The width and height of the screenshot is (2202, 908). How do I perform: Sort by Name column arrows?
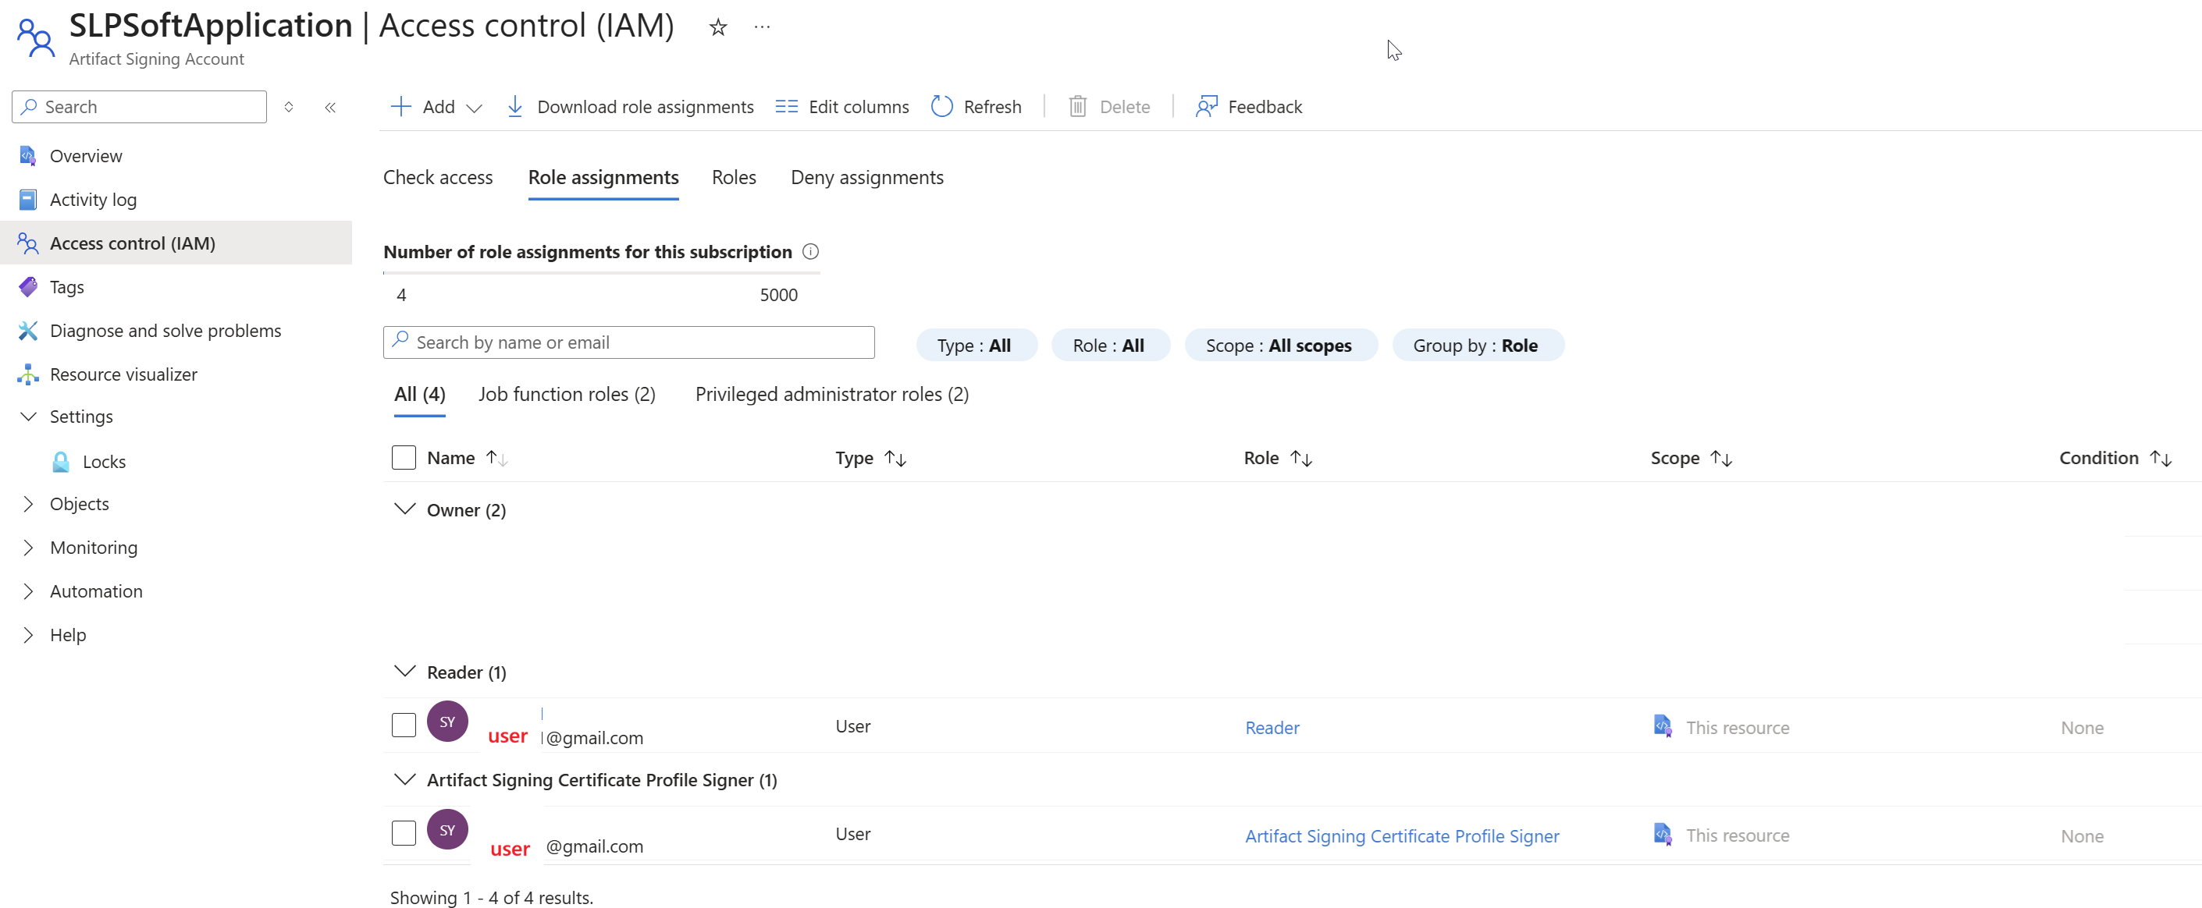pos(496,458)
